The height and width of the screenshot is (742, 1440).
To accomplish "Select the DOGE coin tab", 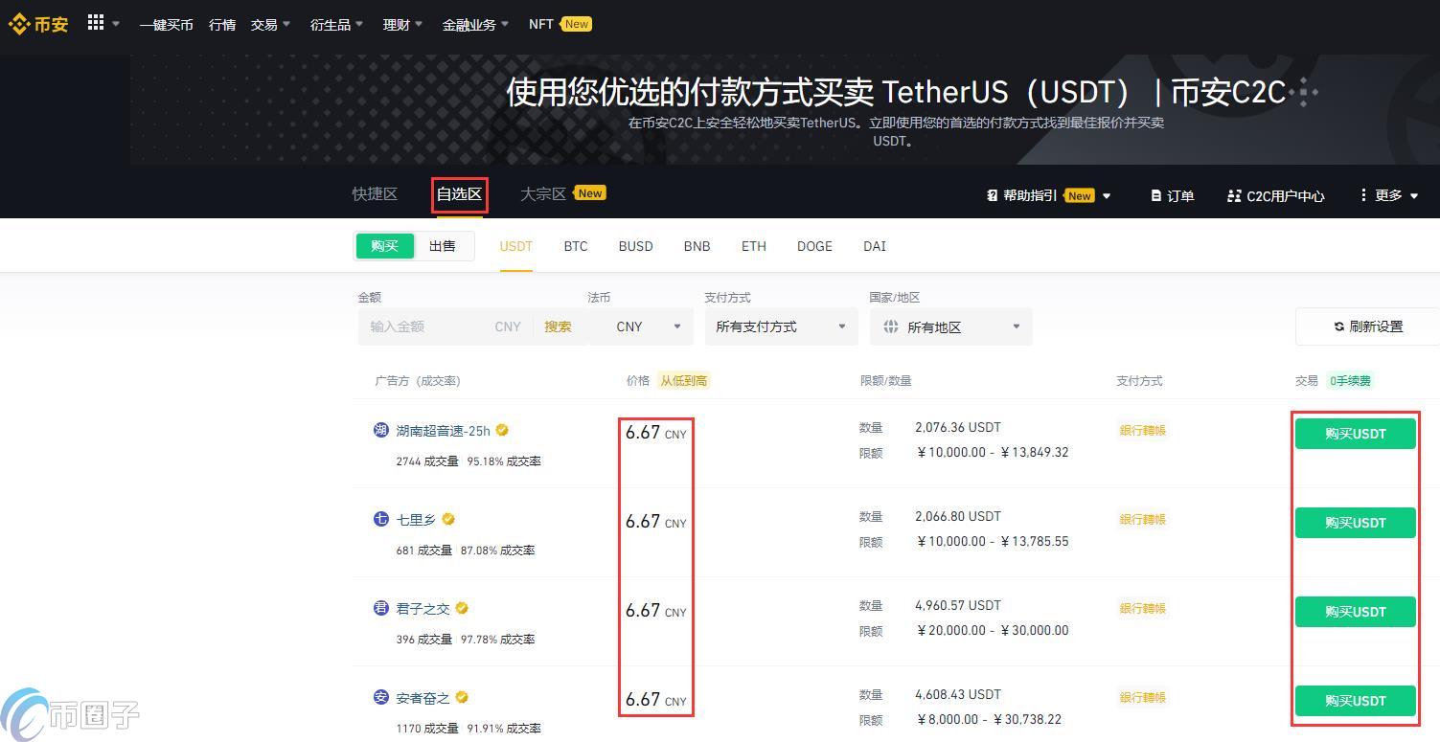I will [814, 246].
